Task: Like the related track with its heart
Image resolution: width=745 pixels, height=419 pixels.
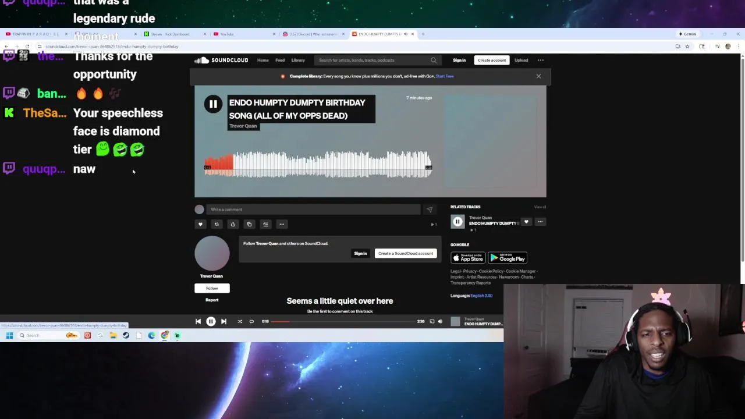Action: click(x=526, y=222)
